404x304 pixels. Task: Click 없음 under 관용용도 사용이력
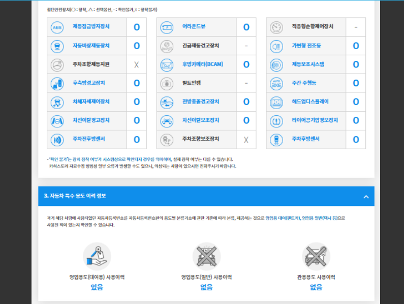316,287
